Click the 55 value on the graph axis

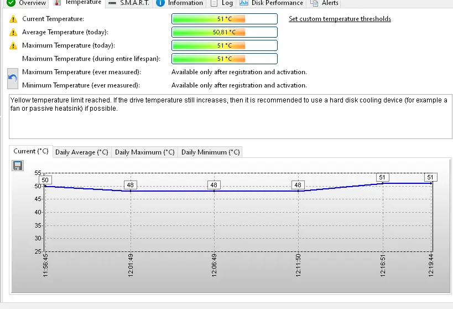(38, 173)
